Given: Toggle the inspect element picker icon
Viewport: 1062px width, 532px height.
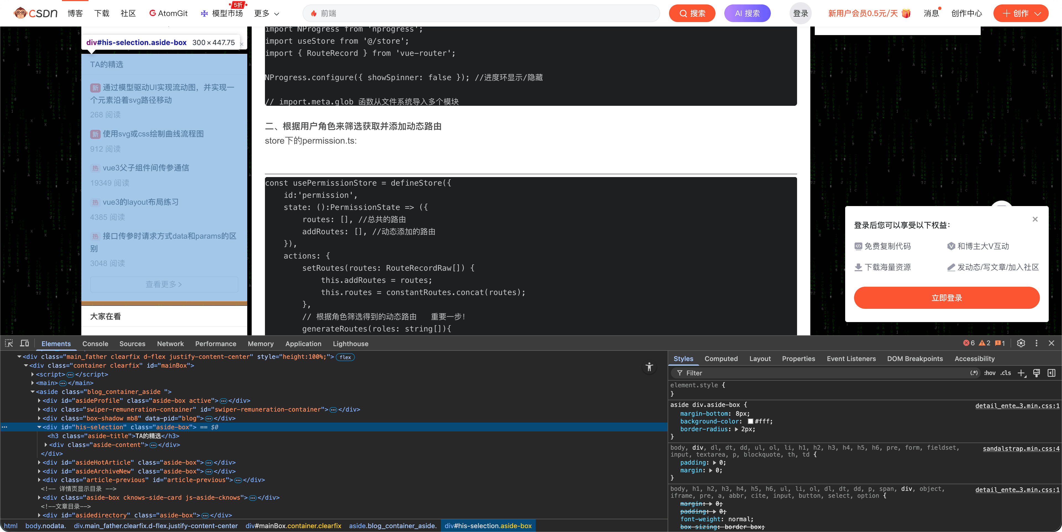Looking at the screenshot, I should pyautogui.click(x=9, y=343).
